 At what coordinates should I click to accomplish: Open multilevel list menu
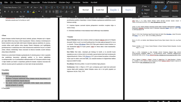click(x=57, y=8)
